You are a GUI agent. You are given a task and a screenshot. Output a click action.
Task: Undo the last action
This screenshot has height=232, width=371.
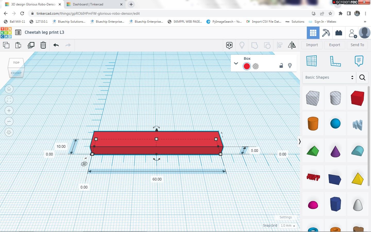[56, 45]
